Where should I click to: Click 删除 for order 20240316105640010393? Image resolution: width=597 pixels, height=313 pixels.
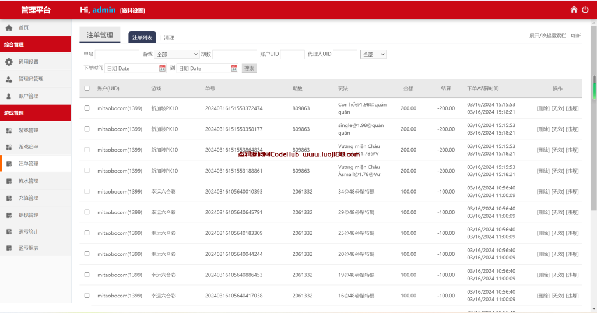point(543,192)
